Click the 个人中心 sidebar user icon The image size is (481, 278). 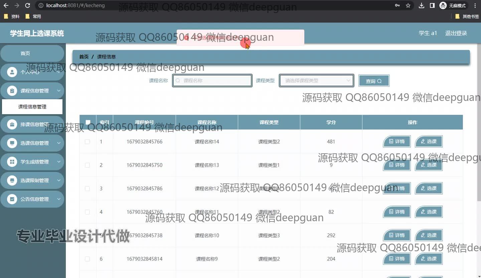click(12, 72)
